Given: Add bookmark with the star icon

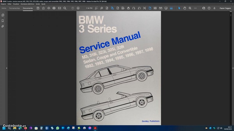Looking at the screenshot, I should click(x=43, y=8).
